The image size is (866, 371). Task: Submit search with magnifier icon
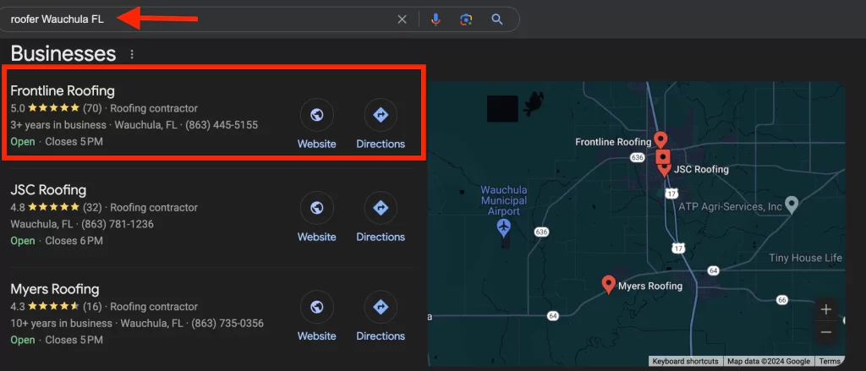(497, 19)
